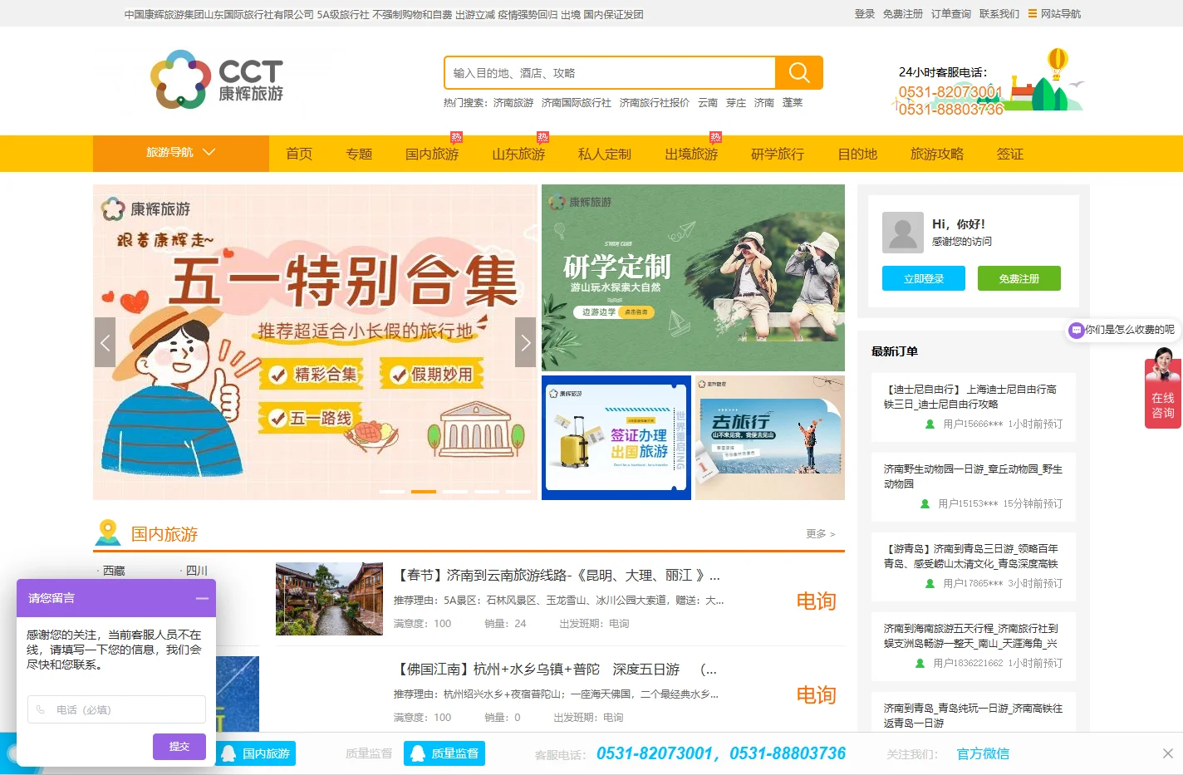This screenshot has width=1183, height=775.
Task: Click the 立即登录 button
Action: (924, 278)
